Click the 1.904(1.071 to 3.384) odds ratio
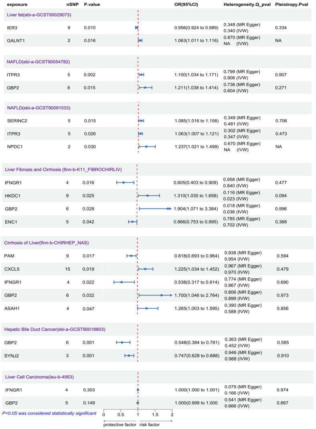This screenshot has width=316, height=429. click(196, 209)
